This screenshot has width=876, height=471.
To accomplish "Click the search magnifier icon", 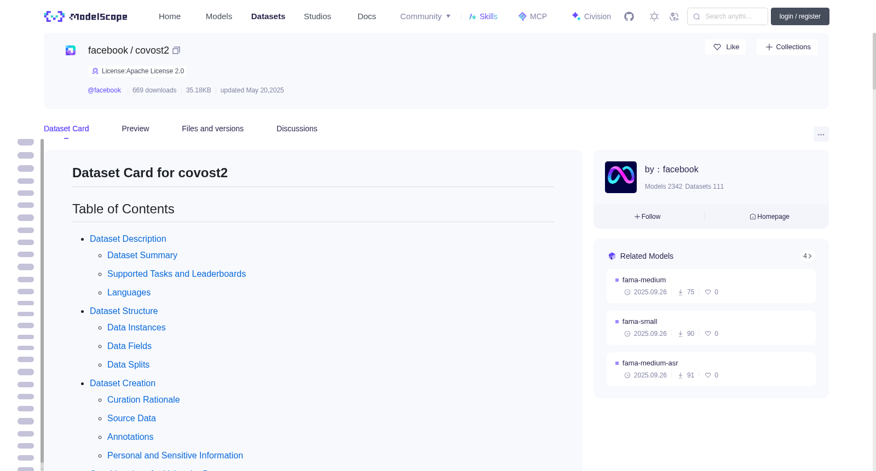I will [697, 16].
